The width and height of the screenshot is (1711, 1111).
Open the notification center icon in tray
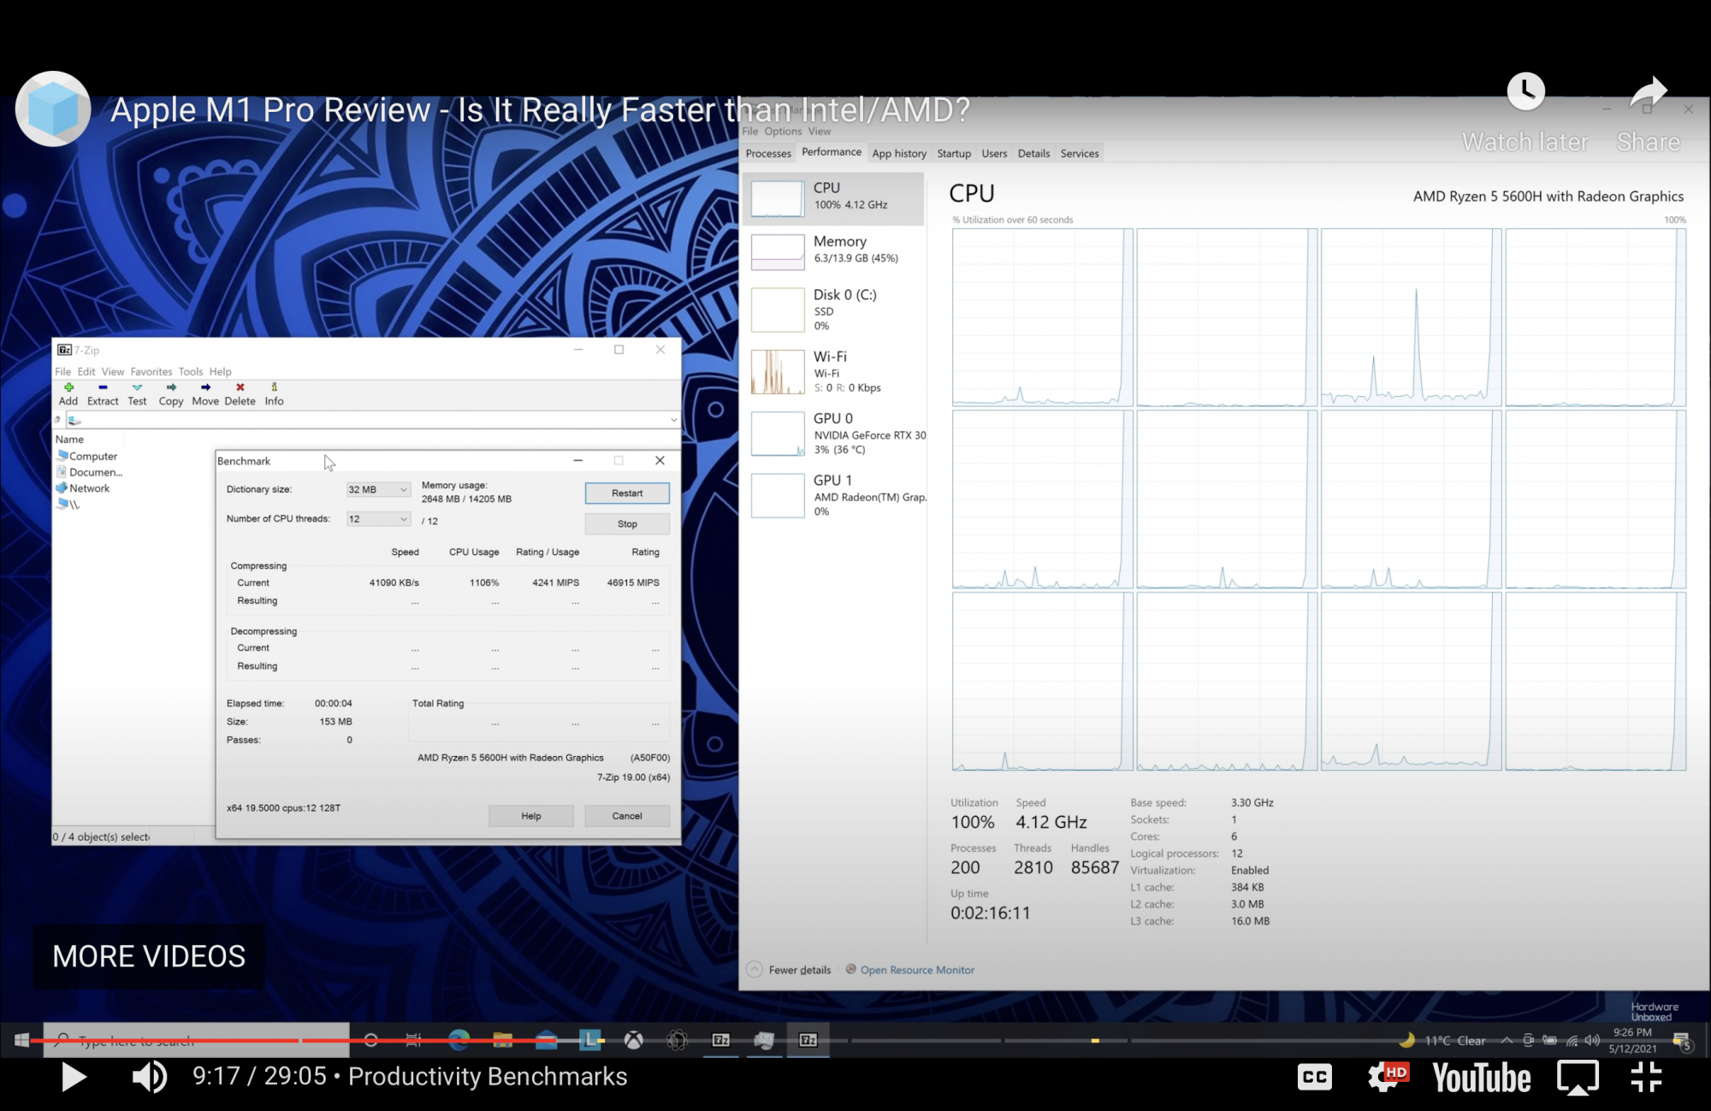1682,1041
